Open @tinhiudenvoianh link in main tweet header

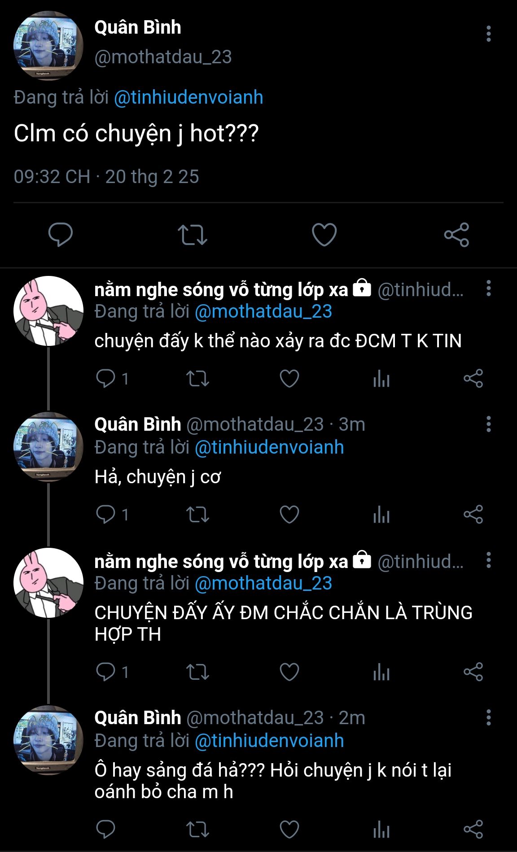[188, 97]
